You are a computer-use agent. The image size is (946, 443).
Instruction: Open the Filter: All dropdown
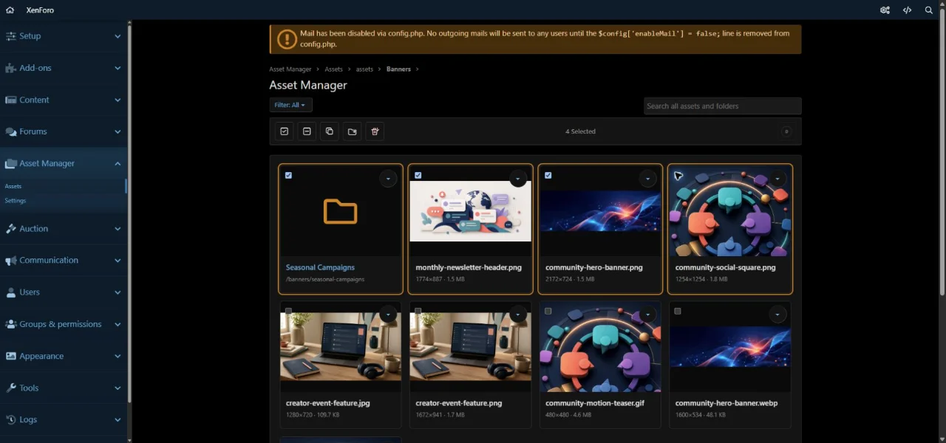290,106
